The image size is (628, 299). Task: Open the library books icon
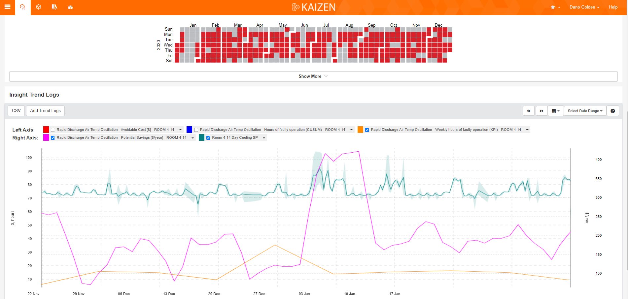coord(54,7)
